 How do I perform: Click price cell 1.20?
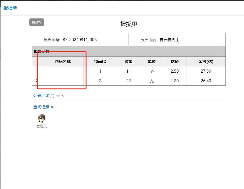point(175,81)
